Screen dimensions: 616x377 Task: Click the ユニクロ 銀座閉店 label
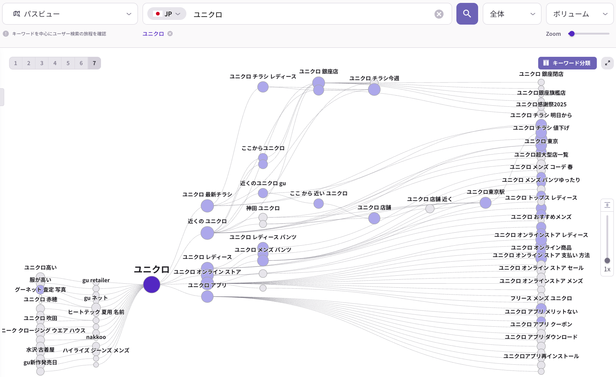541,74
